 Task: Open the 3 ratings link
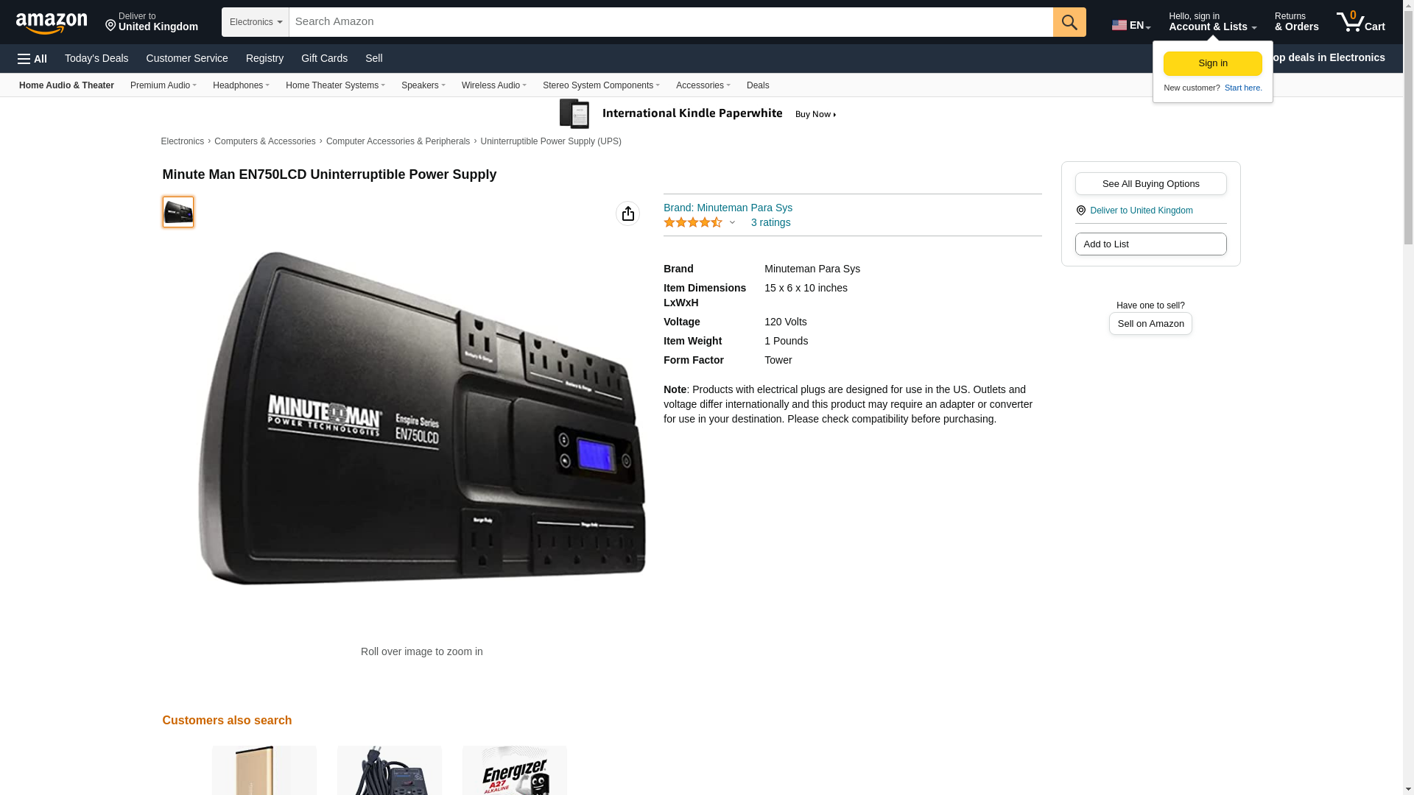[x=770, y=222]
